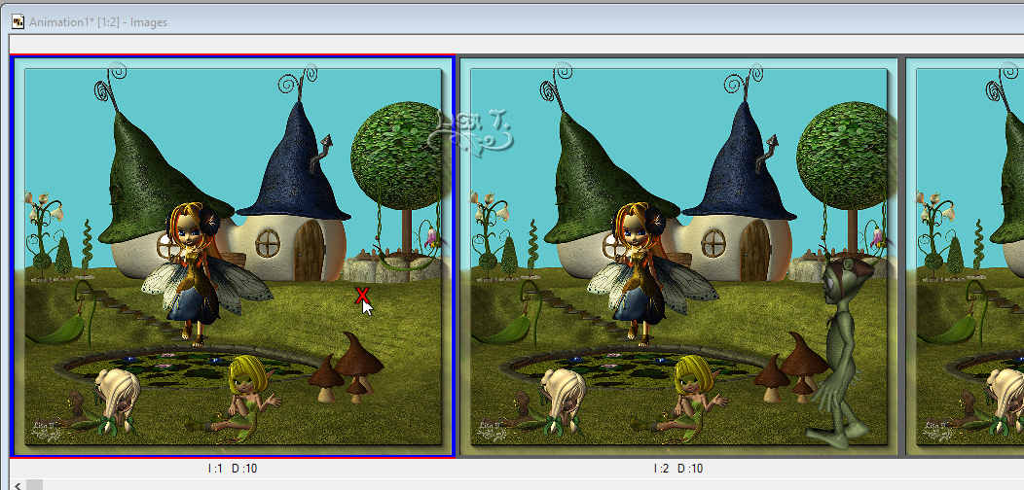Click the horizontal scrollbar left arrow
The width and height of the screenshot is (1024, 490).
(x=18, y=485)
